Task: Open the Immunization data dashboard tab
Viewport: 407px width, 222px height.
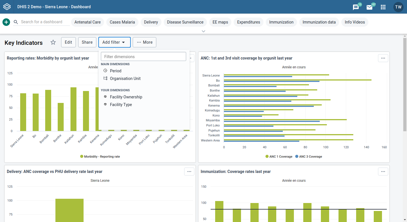Action: 319,22
